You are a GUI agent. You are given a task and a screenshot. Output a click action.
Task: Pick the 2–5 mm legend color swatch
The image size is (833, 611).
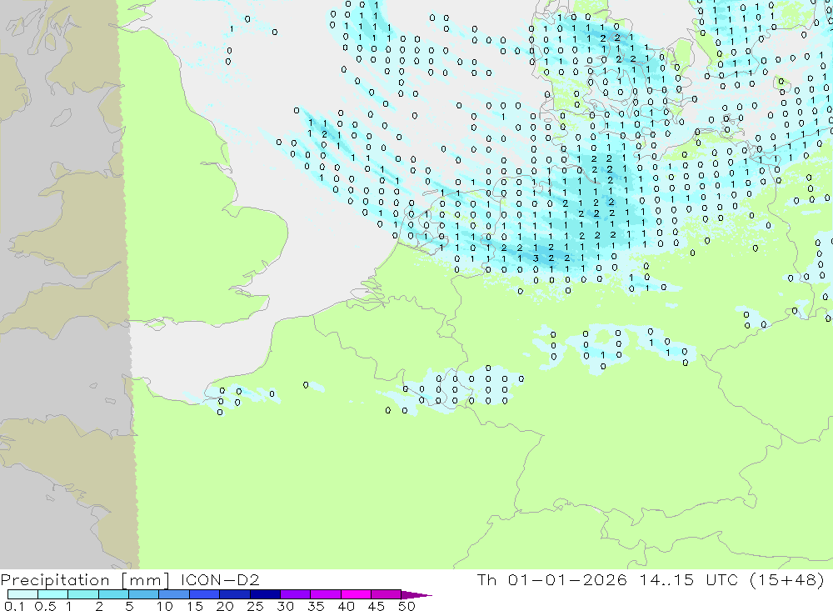pyautogui.click(x=113, y=594)
